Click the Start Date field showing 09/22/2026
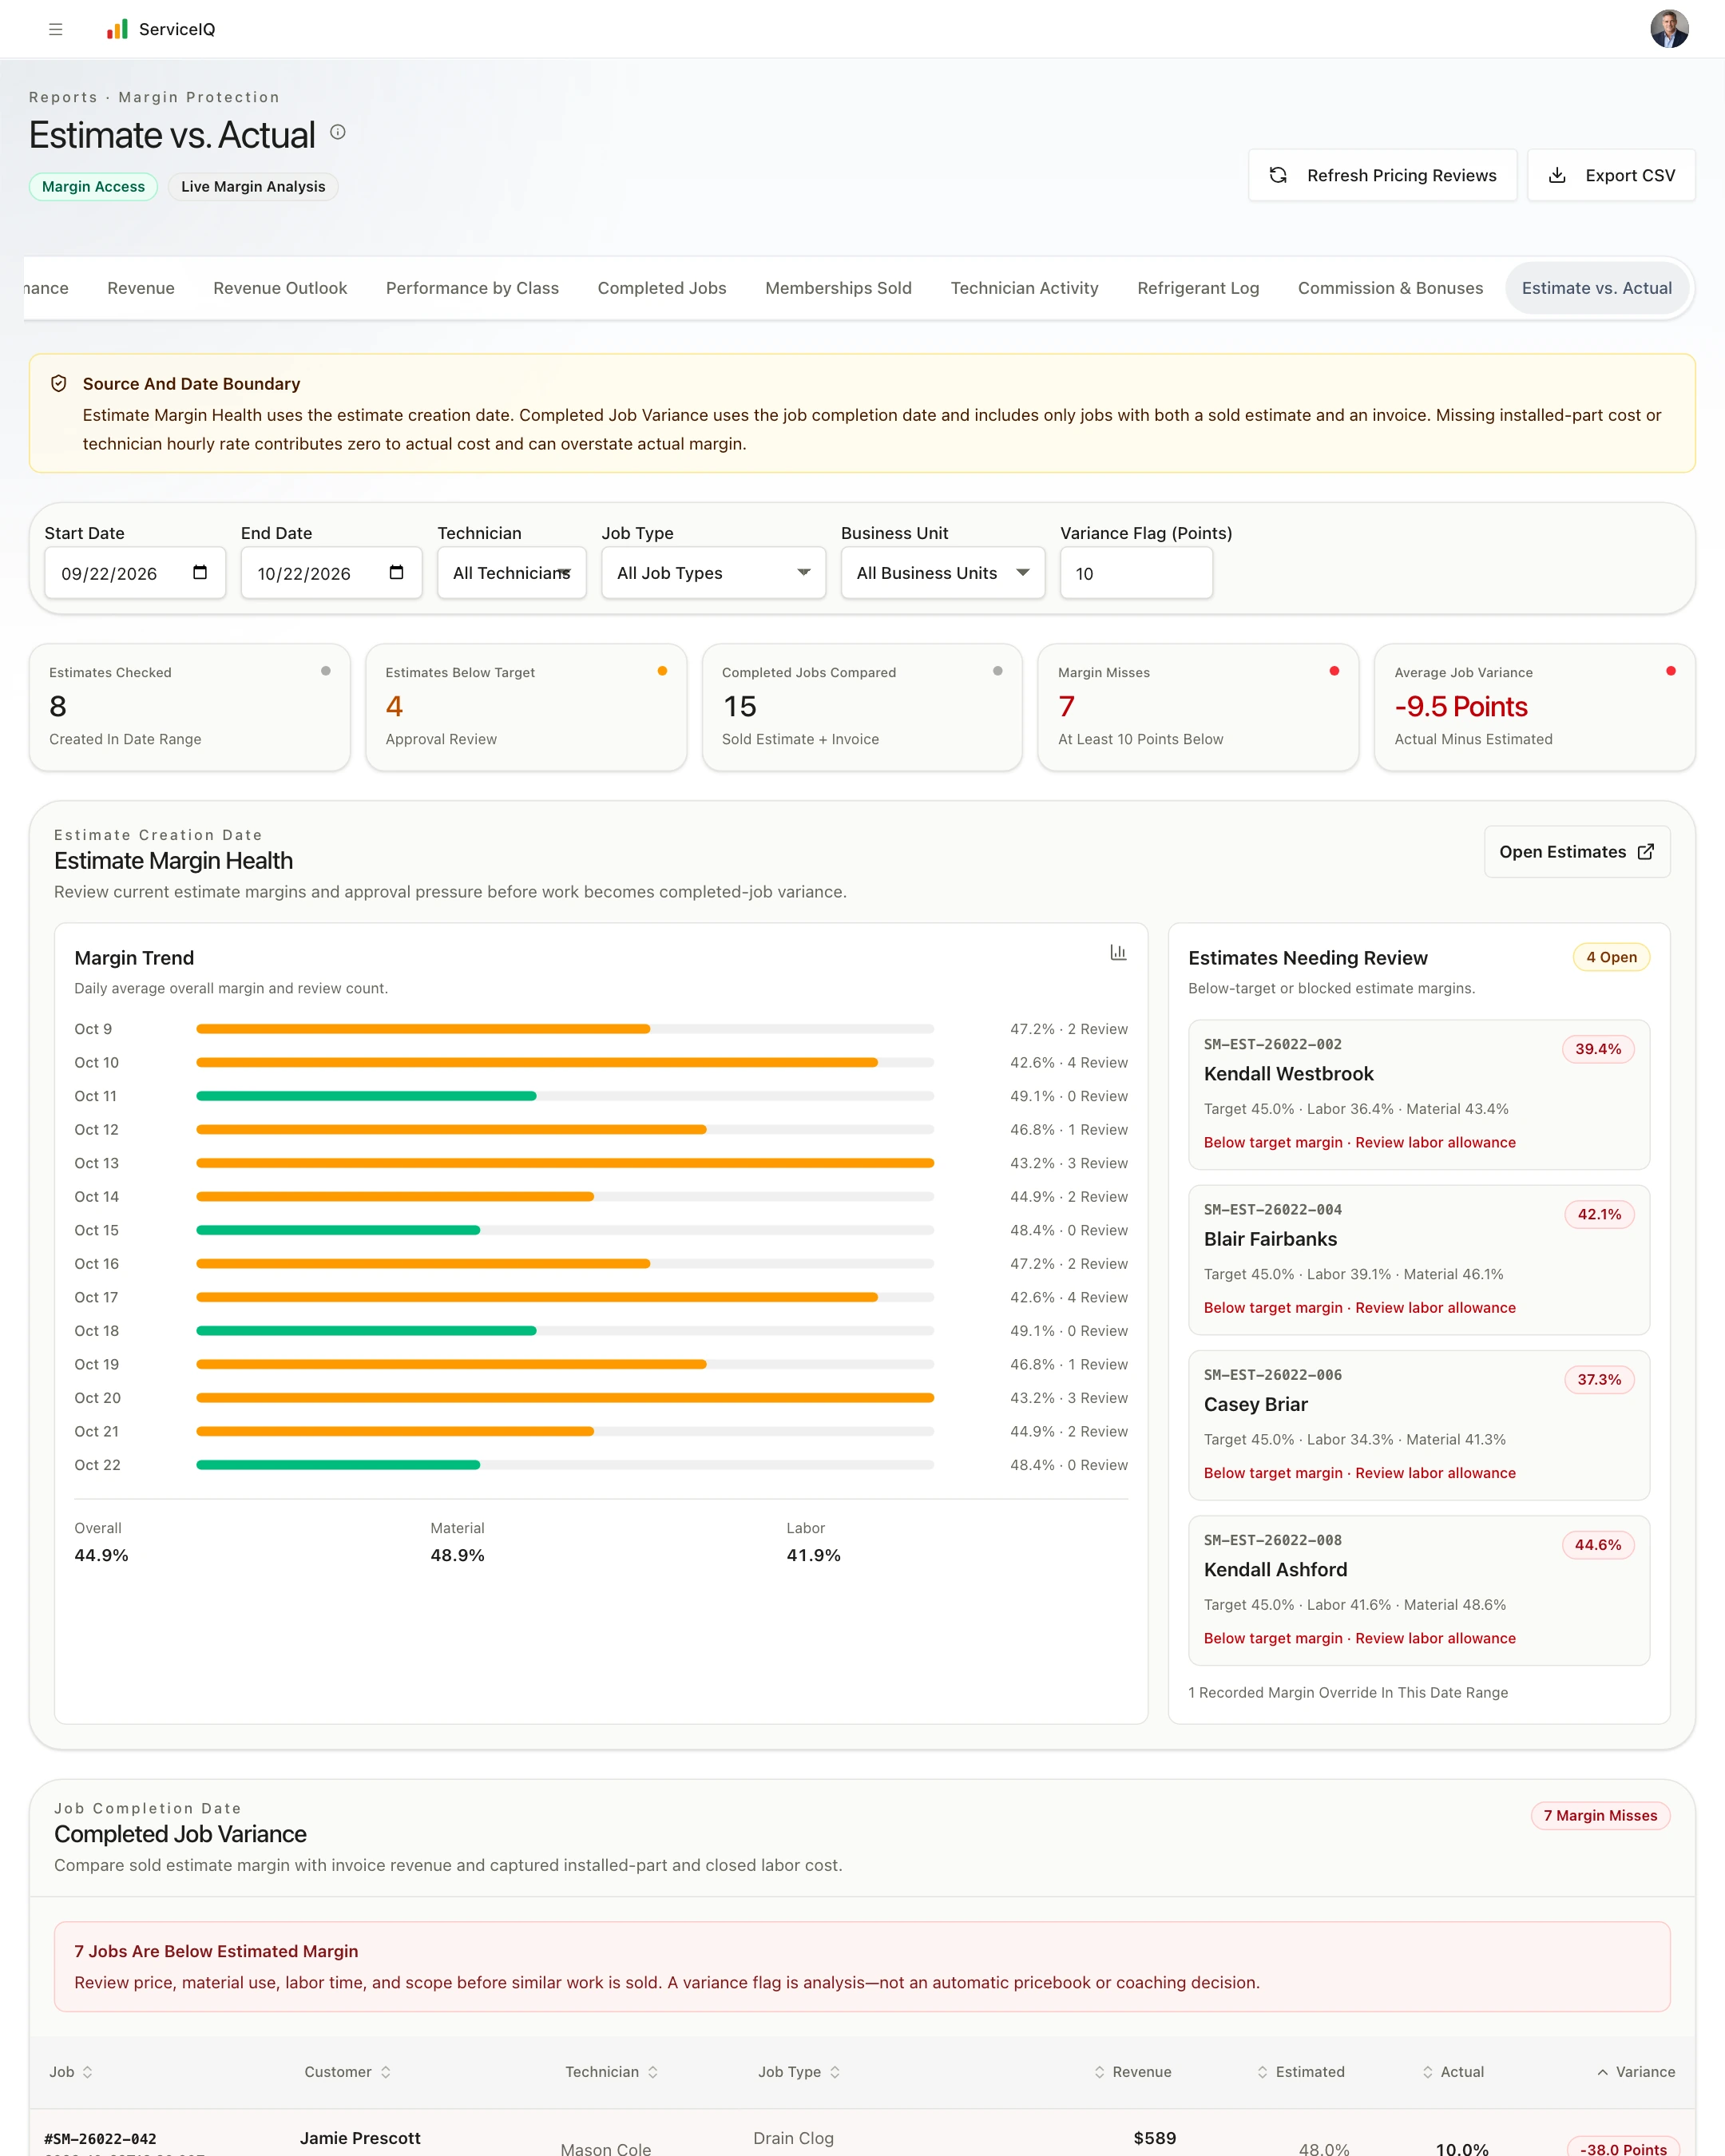The width and height of the screenshot is (1725, 2156). click(x=135, y=573)
